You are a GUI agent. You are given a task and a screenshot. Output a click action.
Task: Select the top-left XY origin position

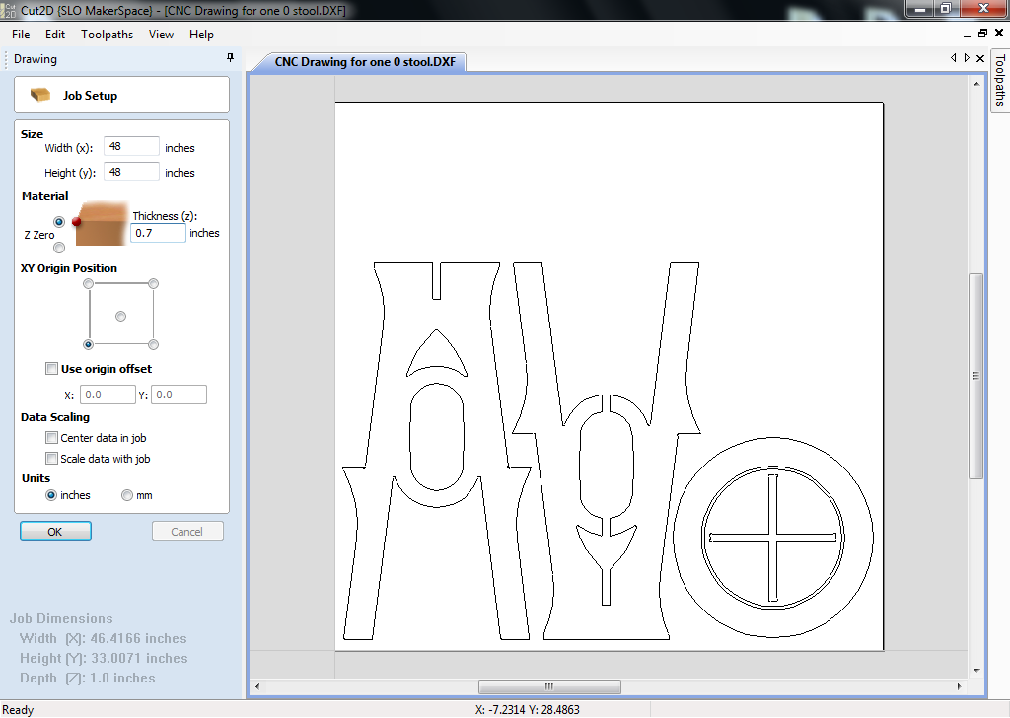tap(88, 284)
